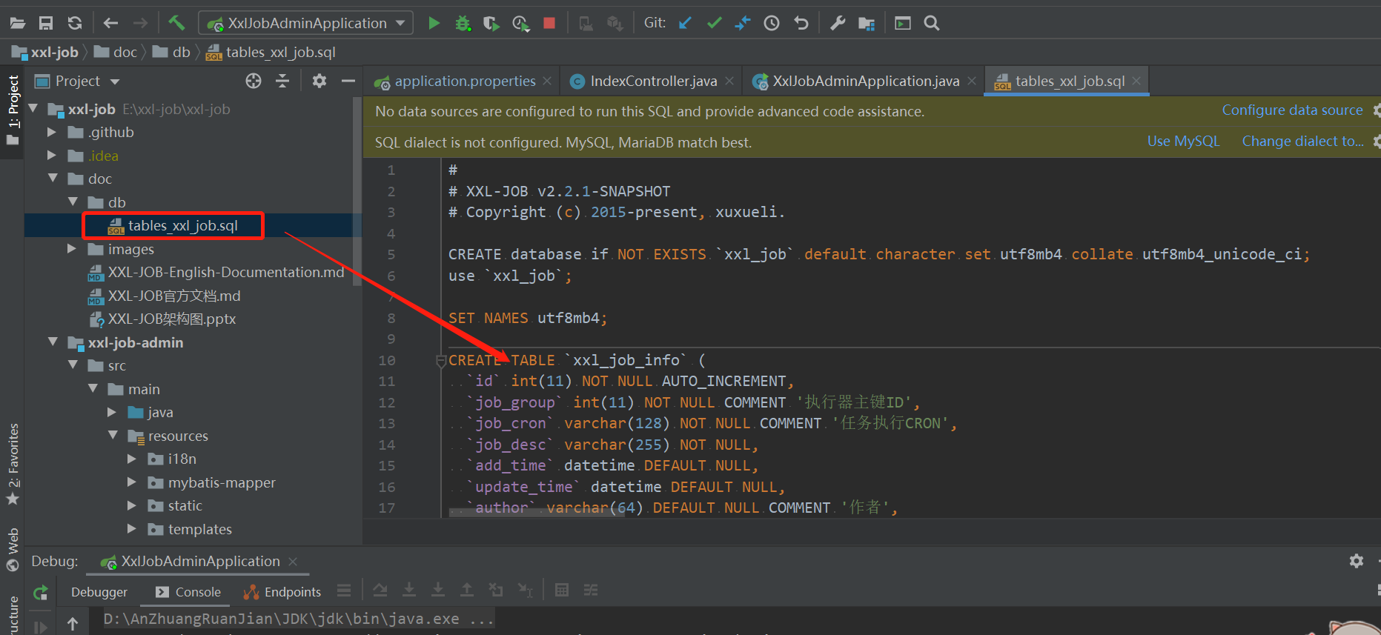The height and width of the screenshot is (635, 1381).
Task: Expand the java folder
Action: point(112,412)
